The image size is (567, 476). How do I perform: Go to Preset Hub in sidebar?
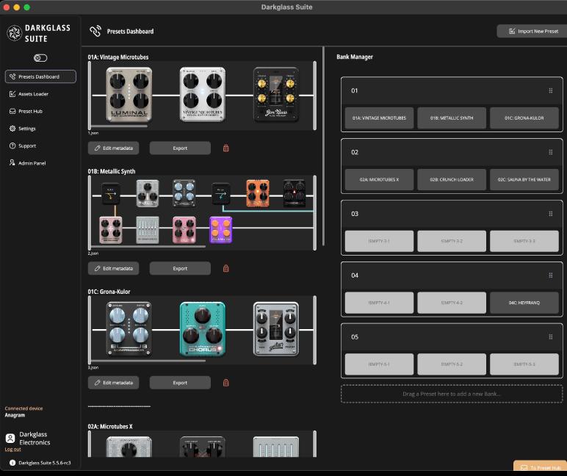click(x=30, y=112)
